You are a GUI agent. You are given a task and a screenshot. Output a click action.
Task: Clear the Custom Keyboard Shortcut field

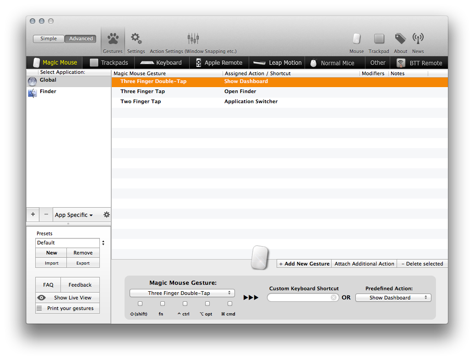coord(333,298)
